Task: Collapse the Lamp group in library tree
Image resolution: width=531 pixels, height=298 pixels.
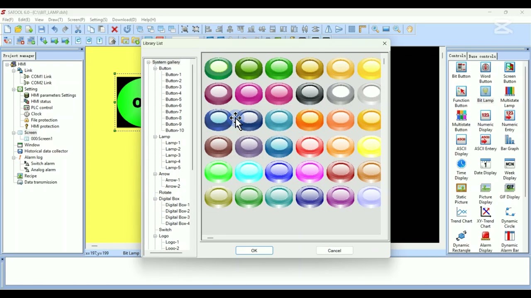Action: click(x=155, y=137)
